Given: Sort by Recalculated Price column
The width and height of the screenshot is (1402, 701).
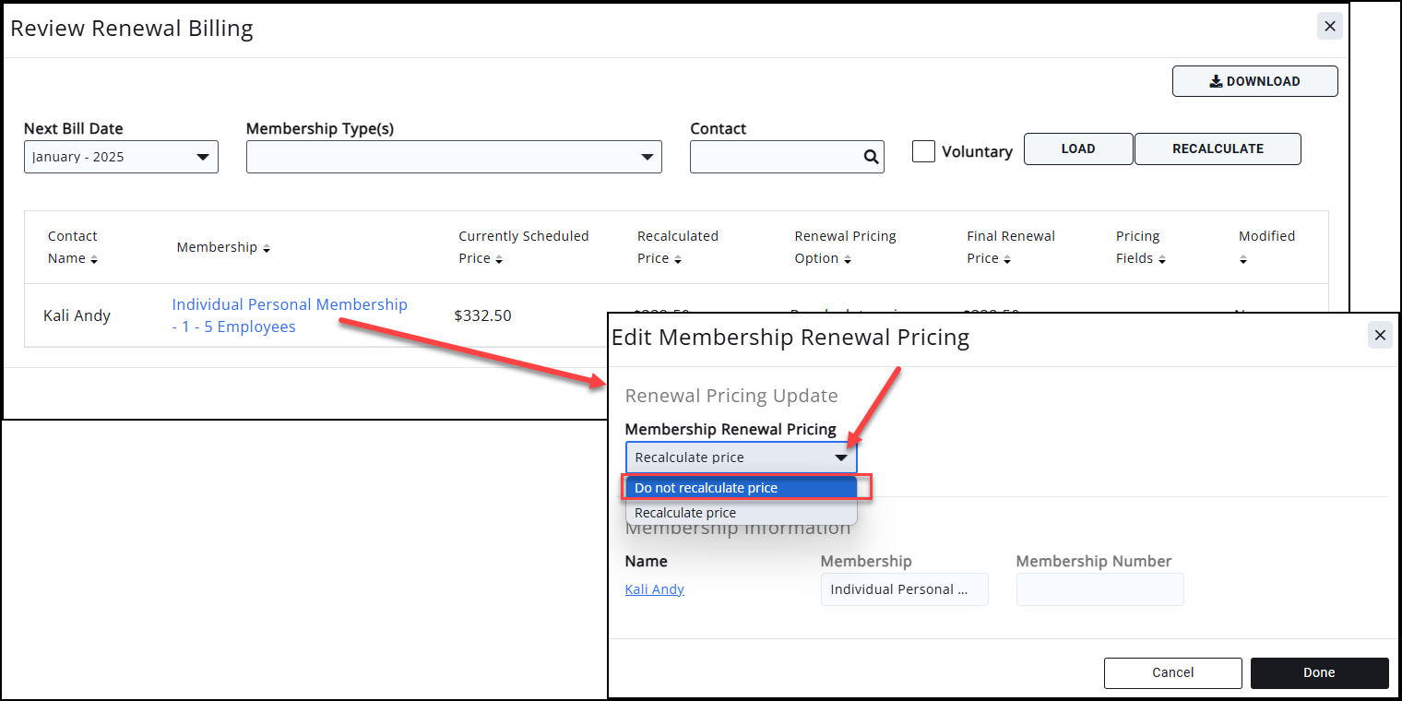Looking at the screenshot, I should 677,260.
